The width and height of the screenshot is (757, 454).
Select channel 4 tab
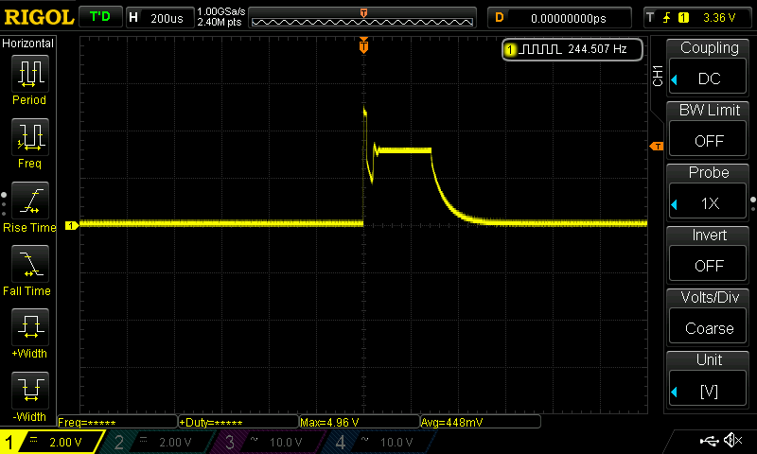tap(379, 442)
